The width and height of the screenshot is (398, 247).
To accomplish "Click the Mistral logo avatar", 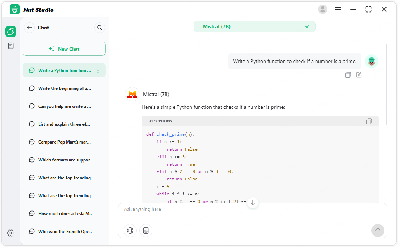I will (x=132, y=94).
